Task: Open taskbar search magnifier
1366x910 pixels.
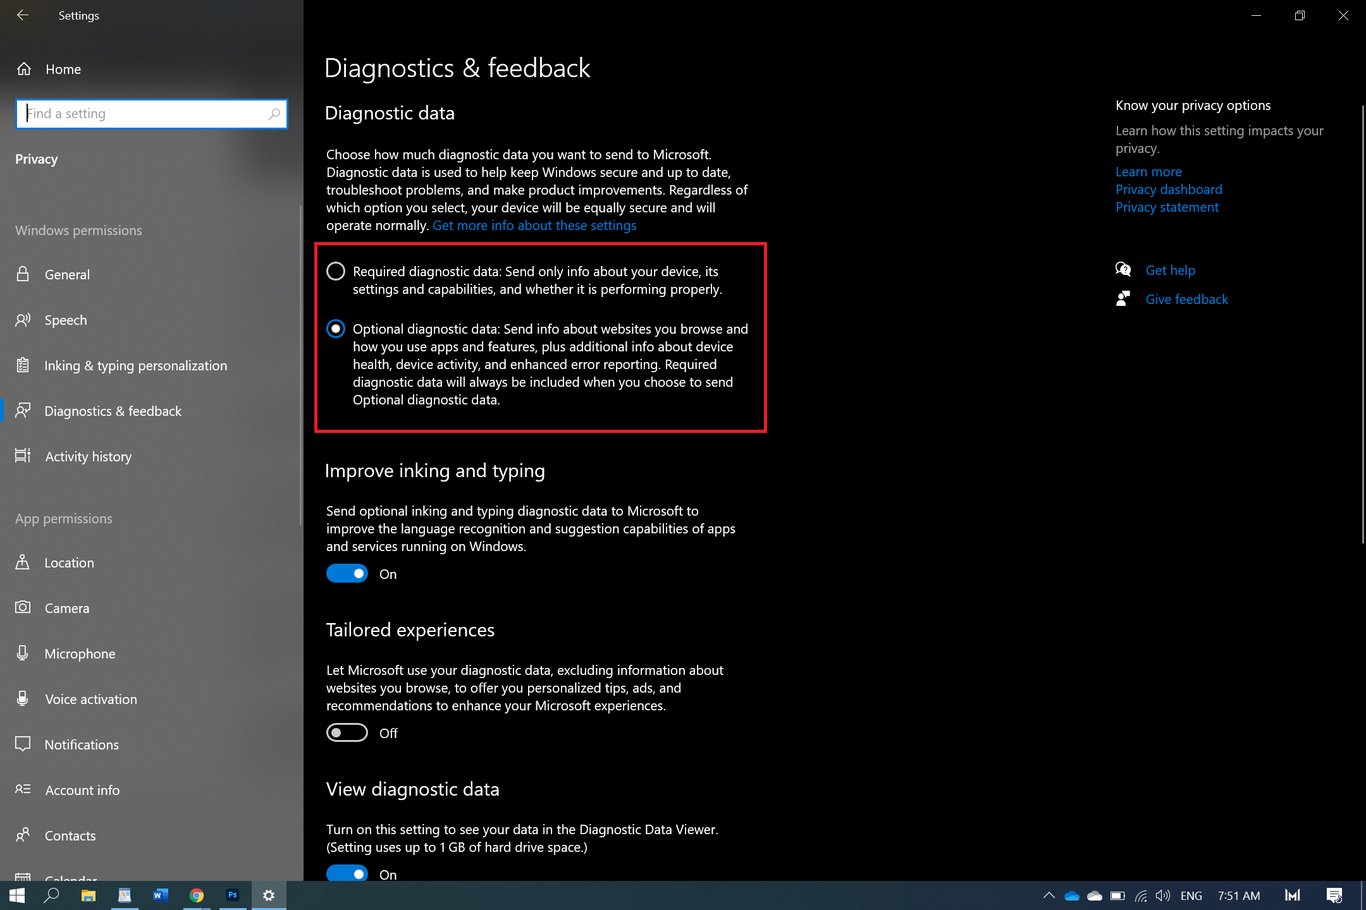Action: (52, 895)
